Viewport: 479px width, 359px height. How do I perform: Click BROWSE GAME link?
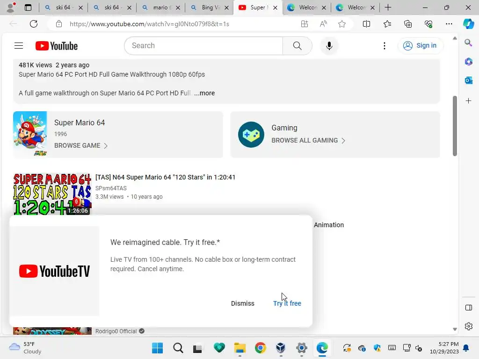tap(77, 146)
